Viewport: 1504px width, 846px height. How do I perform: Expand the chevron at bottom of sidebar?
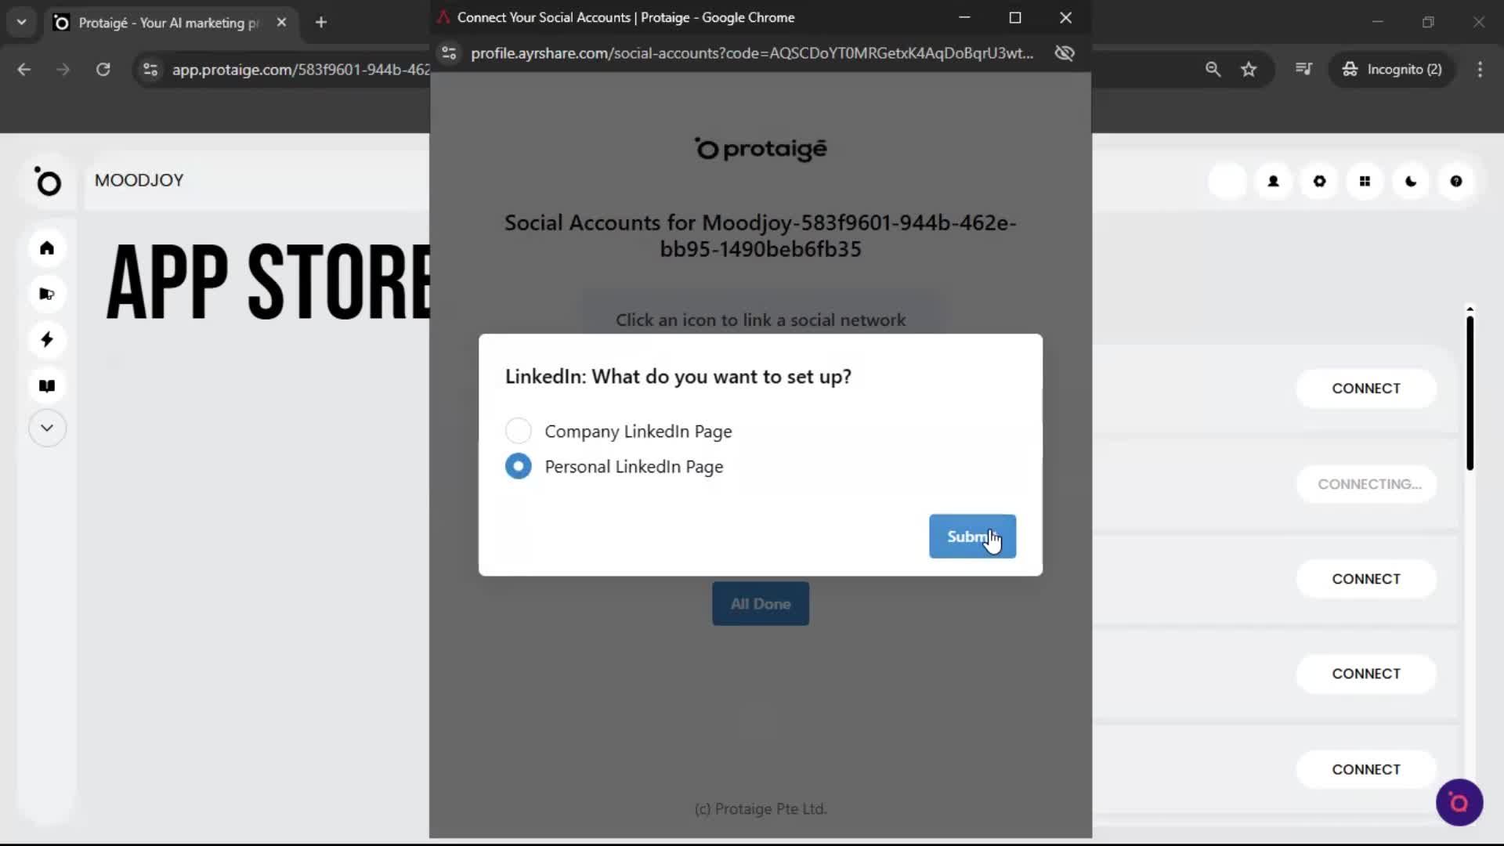pyautogui.click(x=47, y=428)
